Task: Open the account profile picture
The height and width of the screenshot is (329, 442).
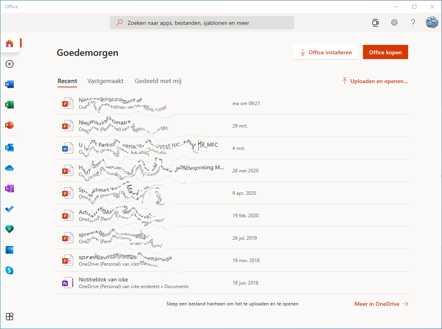Action: [x=432, y=22]
